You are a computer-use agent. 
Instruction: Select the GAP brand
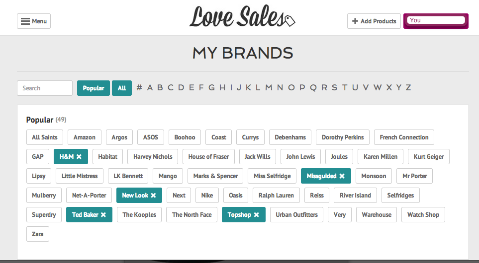pyautogui.click(x=38, y=157)
